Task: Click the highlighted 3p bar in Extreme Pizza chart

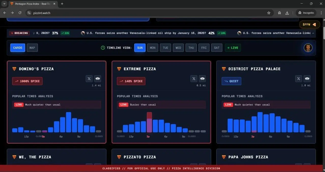Action: pos(149,122)
